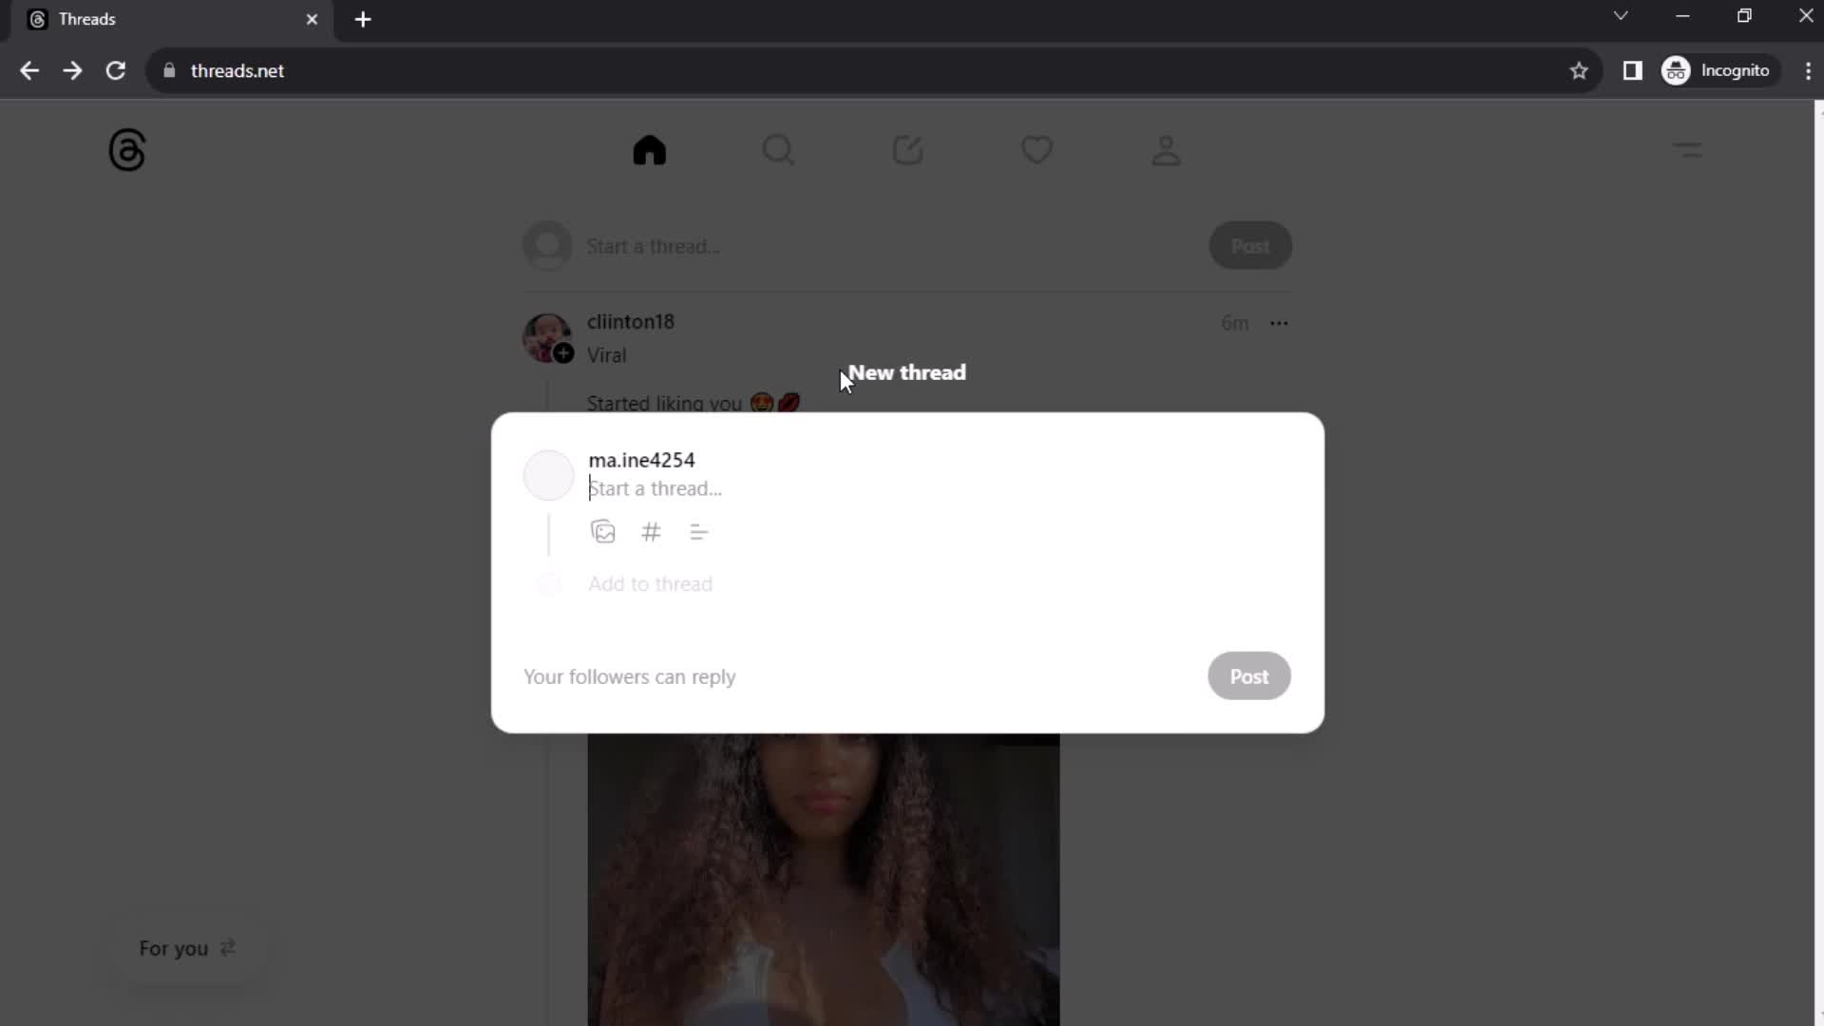The image size is (1824, 1026).
Task: Click the notifications heart icon
Action: coord(1037,149)
